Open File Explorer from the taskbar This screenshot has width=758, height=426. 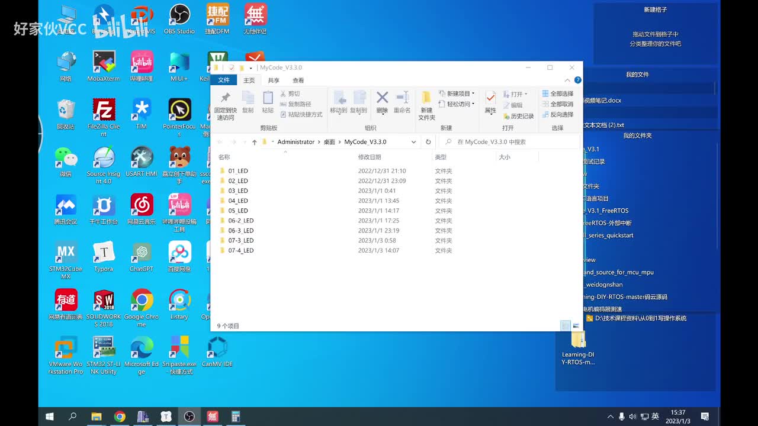(96, 417)
